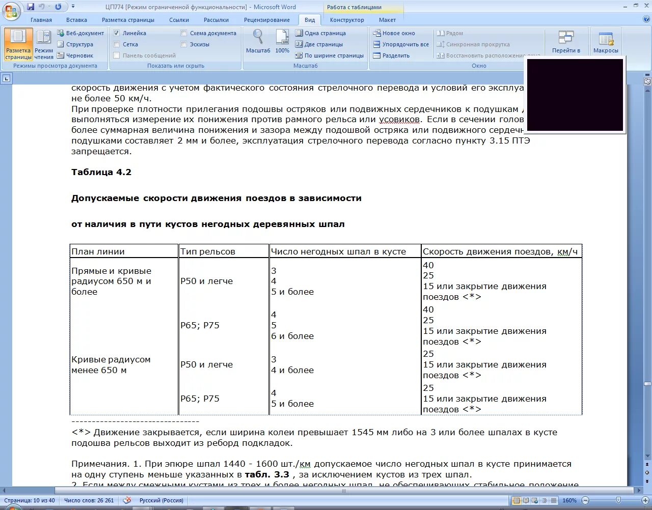652x510 pixels.
Task: Open Quick Access Toolbar customization dropdown
Action: pos(73,7)
